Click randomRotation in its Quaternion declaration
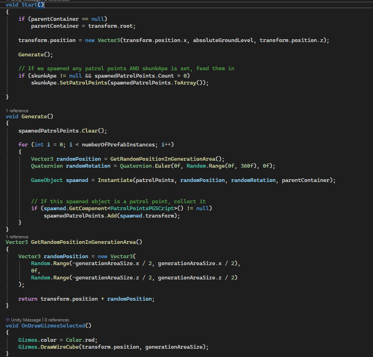This screenshot has width=373, height=357. (x=88, y=166)
